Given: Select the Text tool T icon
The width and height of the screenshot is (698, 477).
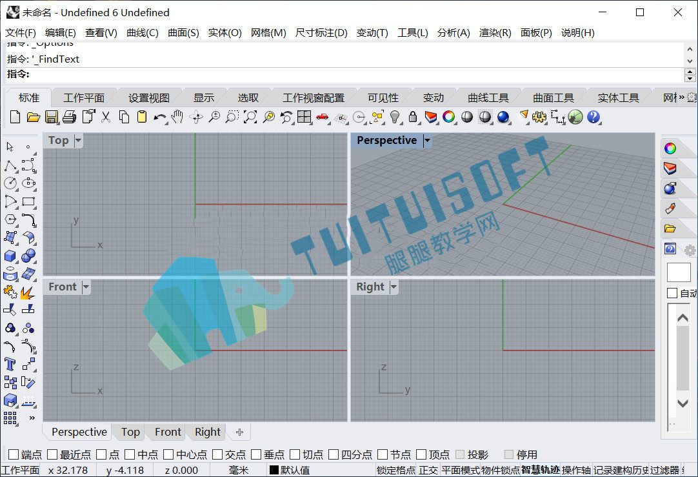Looking at the screenshot, I should click(x=10, y=364).
